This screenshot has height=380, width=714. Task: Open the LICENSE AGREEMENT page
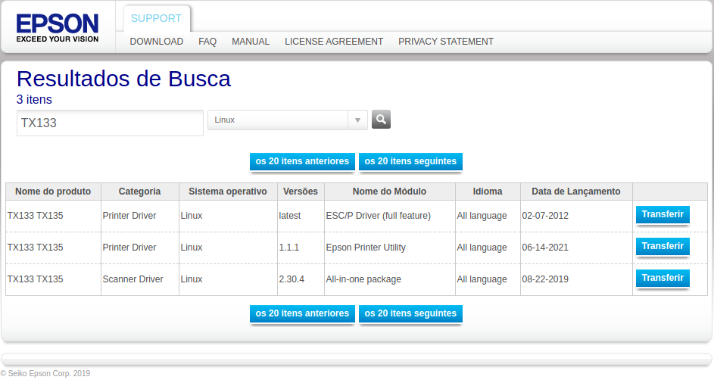(334, 42)
